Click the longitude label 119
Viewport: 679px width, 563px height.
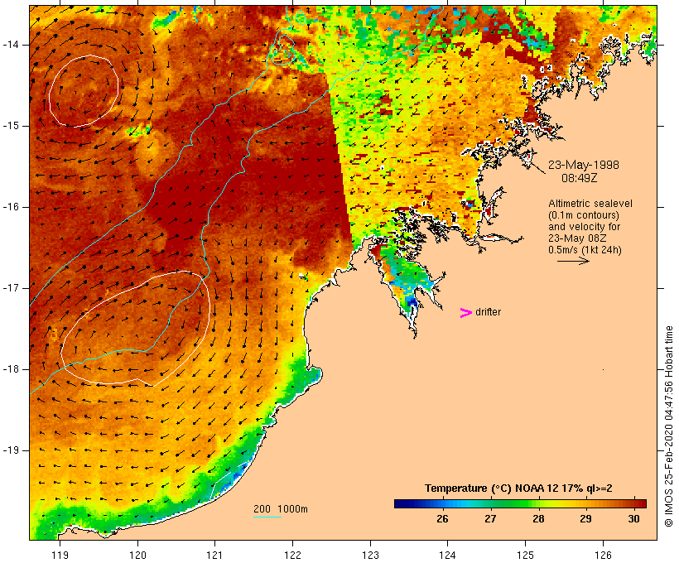[60, 555]
